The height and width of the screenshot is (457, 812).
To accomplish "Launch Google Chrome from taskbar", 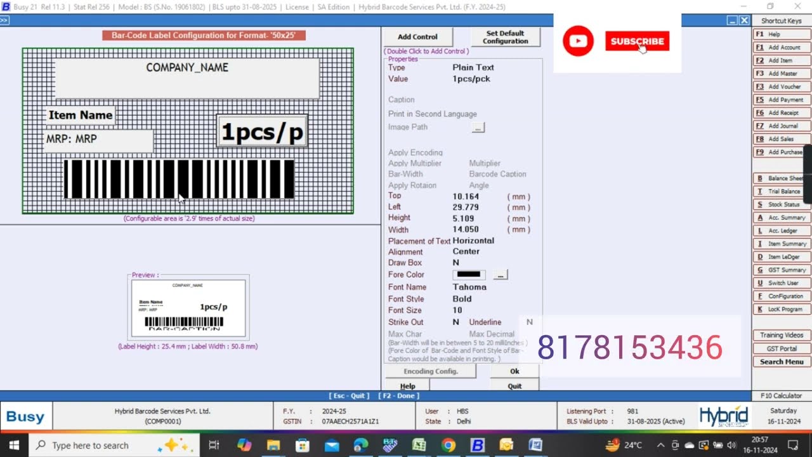I will [x=449, y=445].
